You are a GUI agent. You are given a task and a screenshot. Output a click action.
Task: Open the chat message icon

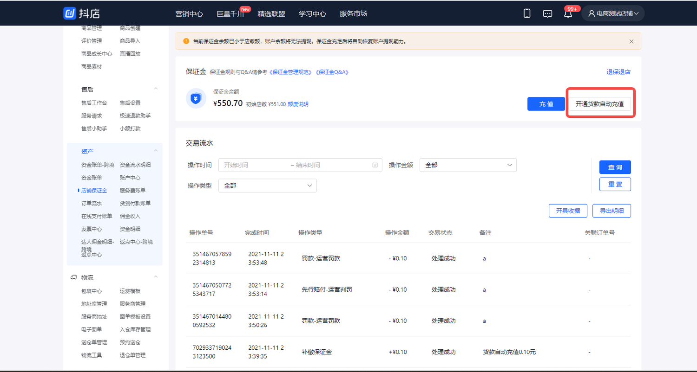(547, 13)
